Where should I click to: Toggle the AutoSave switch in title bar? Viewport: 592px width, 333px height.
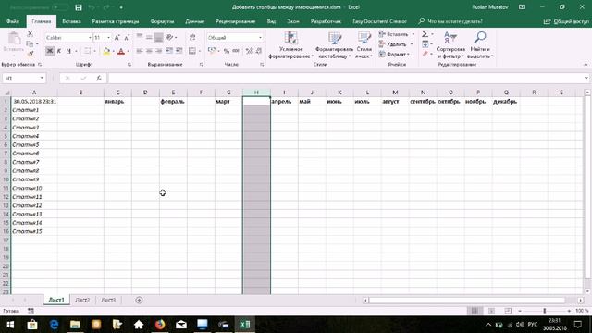59,7
